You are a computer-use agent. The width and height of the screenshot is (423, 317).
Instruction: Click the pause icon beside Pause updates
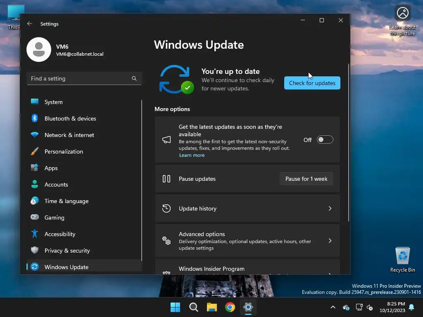[x=166, y=179]
